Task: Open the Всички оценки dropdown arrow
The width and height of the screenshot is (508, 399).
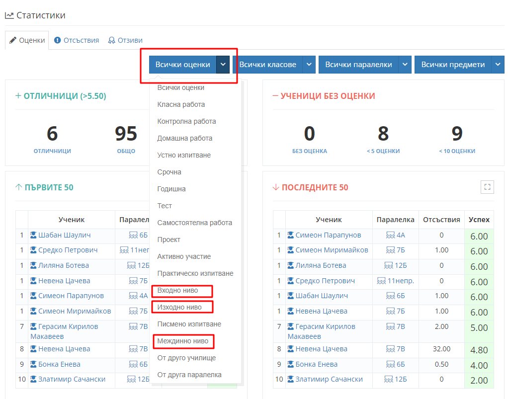Action: click(x=223, y=65)
